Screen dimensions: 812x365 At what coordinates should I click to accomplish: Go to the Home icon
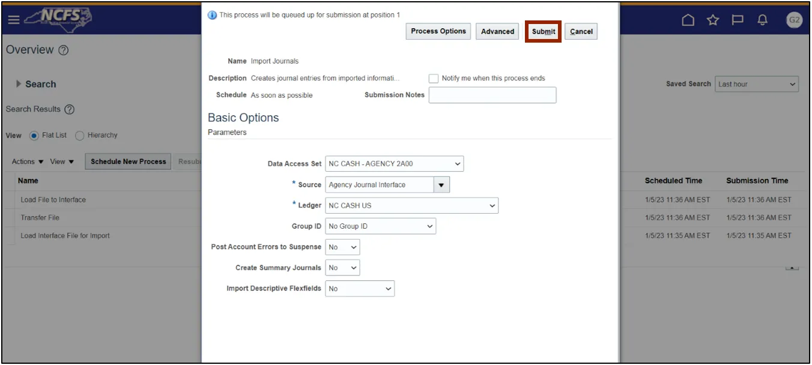pyautogui.click(x=688, y=20)
